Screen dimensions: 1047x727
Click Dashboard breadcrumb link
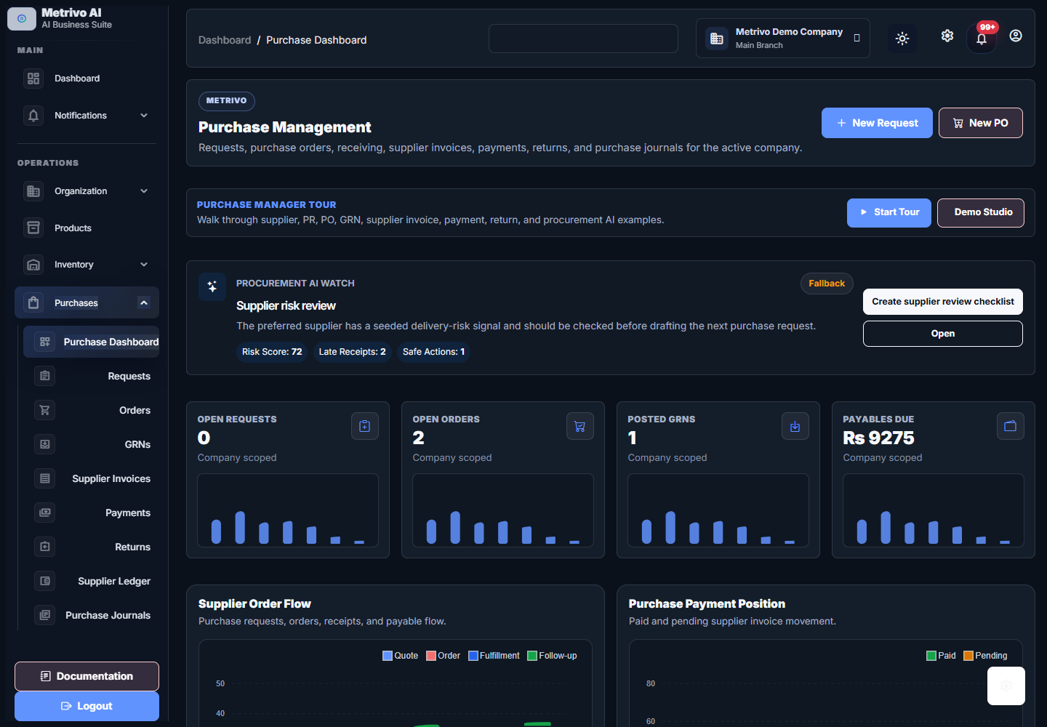tap(225, 40)
